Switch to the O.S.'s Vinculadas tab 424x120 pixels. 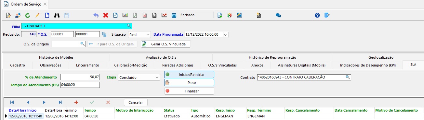pos(222,65)
